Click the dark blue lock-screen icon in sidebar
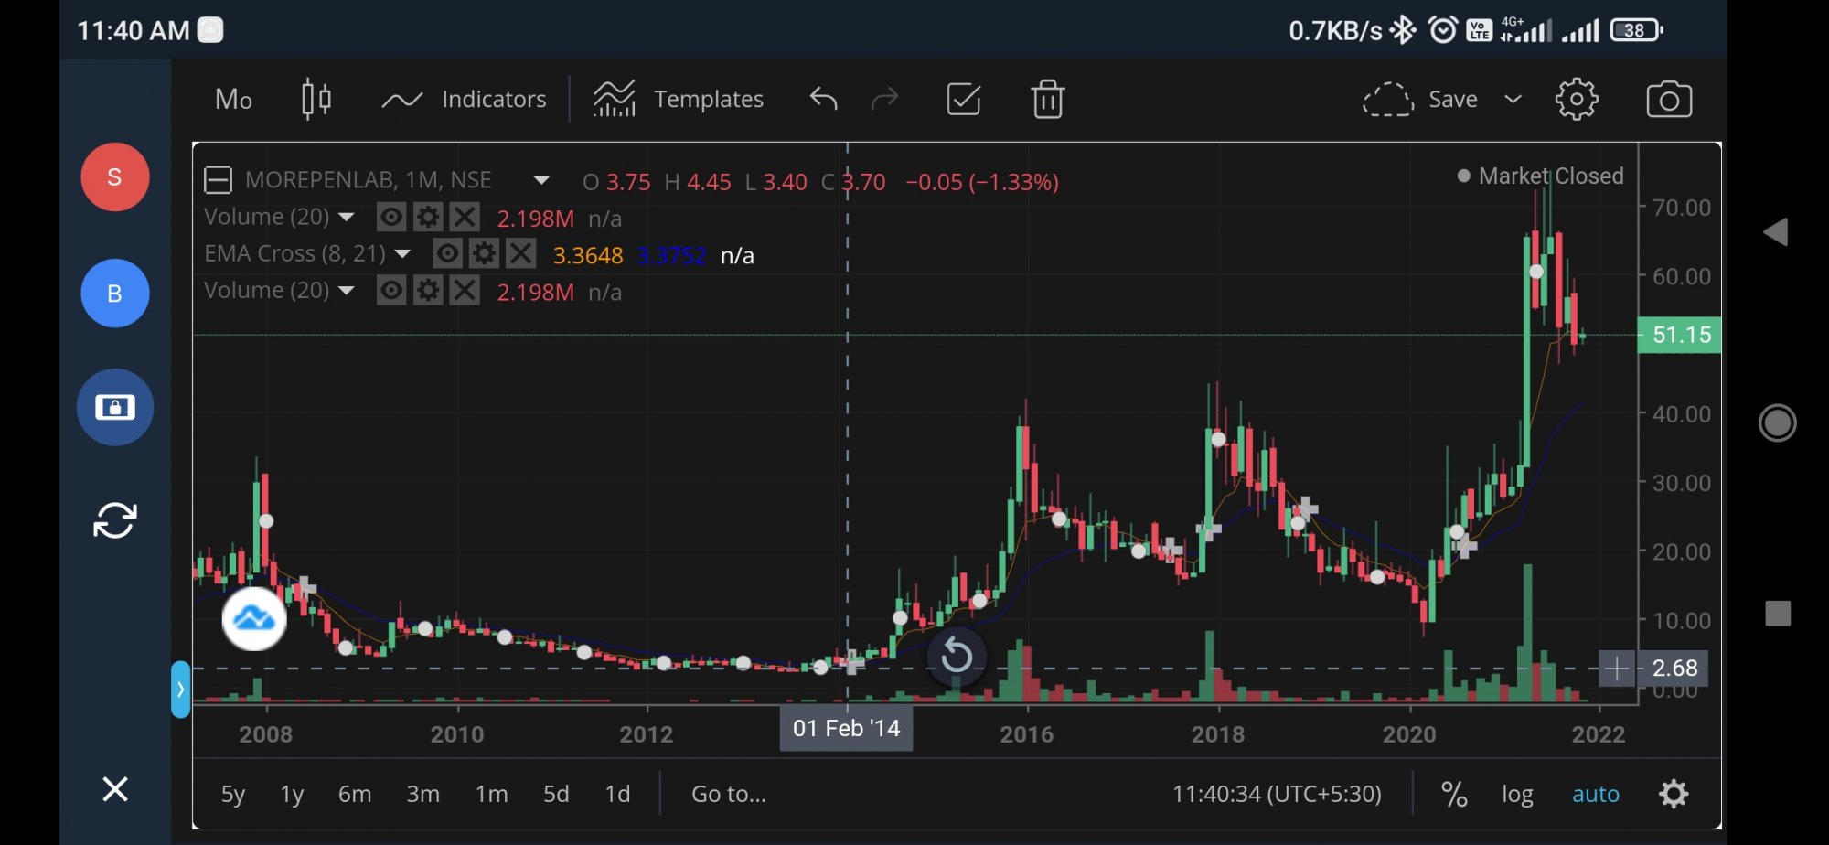 [x=115, y=408]
